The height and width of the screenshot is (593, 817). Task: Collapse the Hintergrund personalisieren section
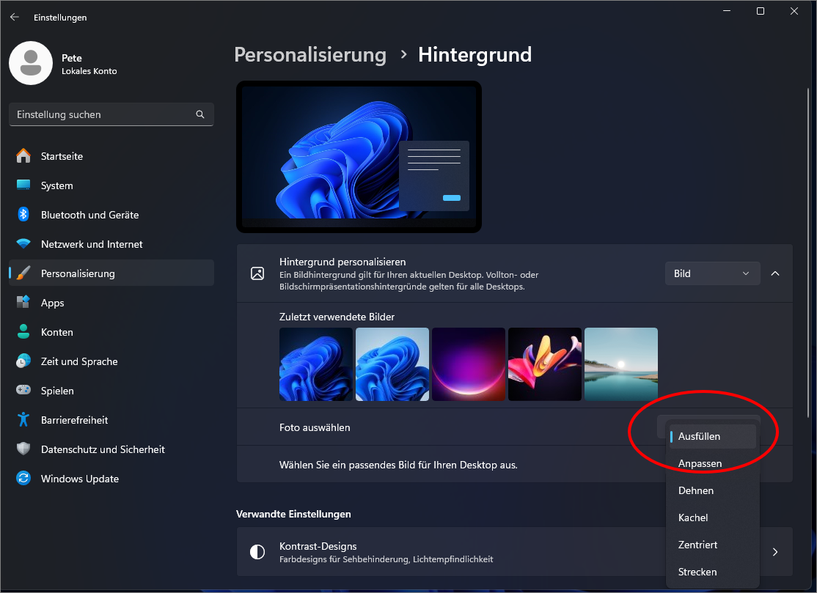click(x=775, y=273)
